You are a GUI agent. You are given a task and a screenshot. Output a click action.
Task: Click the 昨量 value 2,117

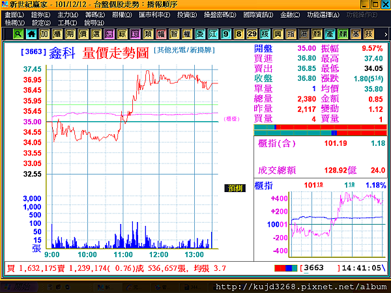click(x=306, y=109)
